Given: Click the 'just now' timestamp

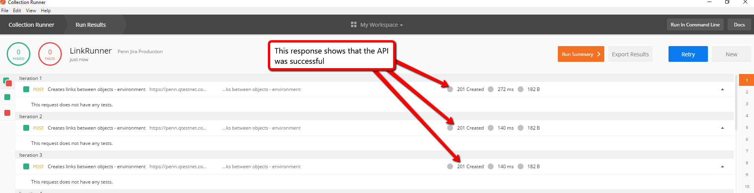Looking at the screenshot, I should pyautogui.click(x=79, y=60).
